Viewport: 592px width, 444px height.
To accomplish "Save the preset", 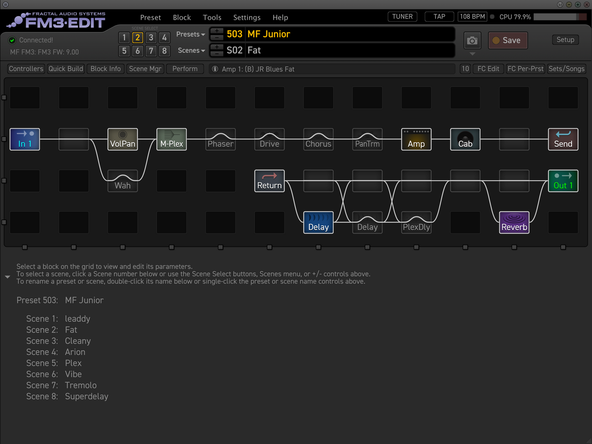I will tap(508, 41).
